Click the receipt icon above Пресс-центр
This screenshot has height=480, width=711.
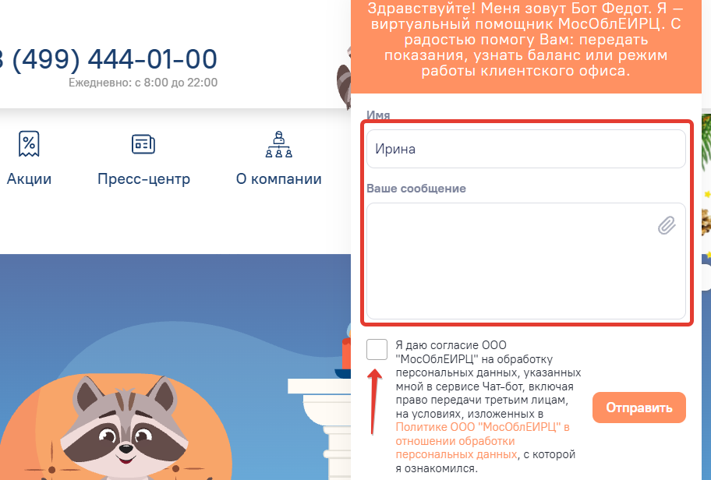pyautogui.click(x=143, y=143)
